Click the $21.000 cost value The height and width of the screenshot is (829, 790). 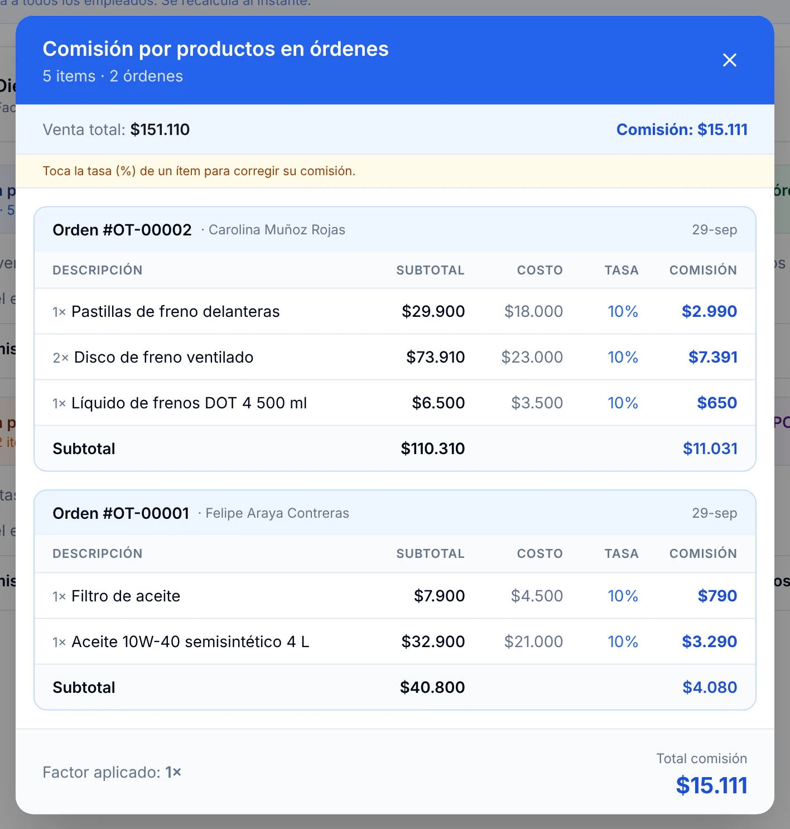[534, 642]
